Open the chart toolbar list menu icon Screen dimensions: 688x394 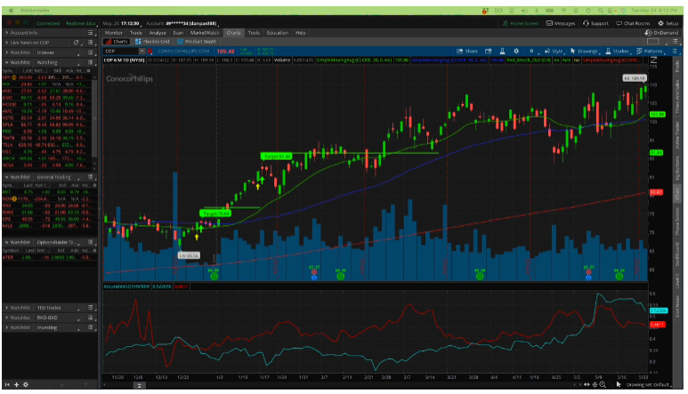pos(675,52)
